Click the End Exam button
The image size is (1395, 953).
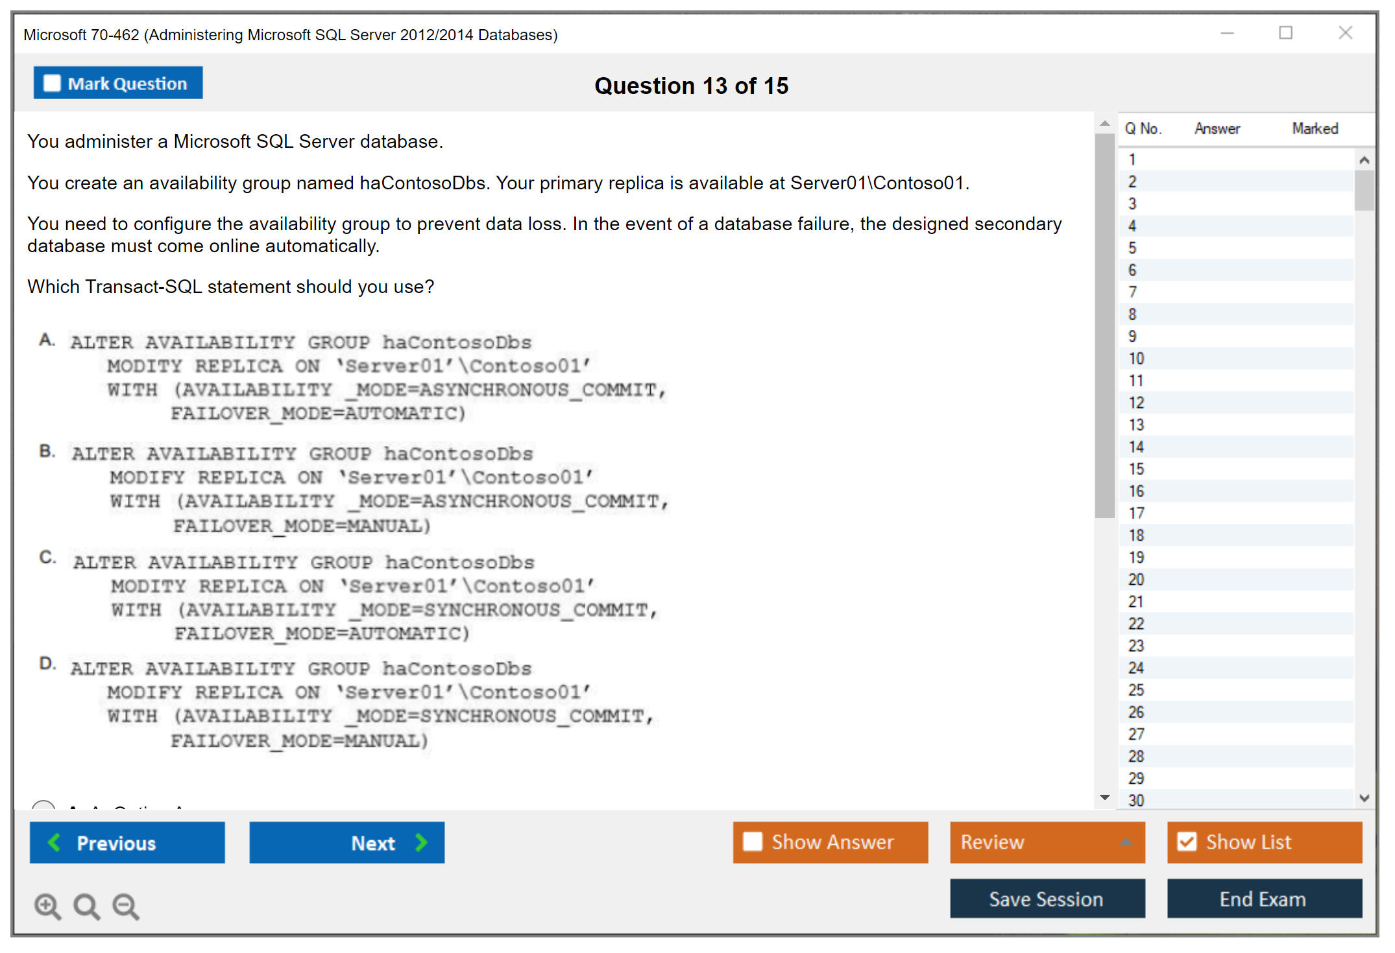click(x=1263, y=899)
